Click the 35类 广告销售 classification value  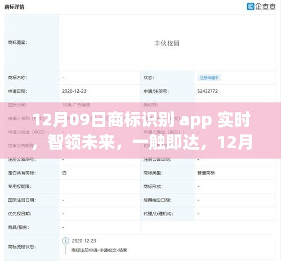point(76,105)
